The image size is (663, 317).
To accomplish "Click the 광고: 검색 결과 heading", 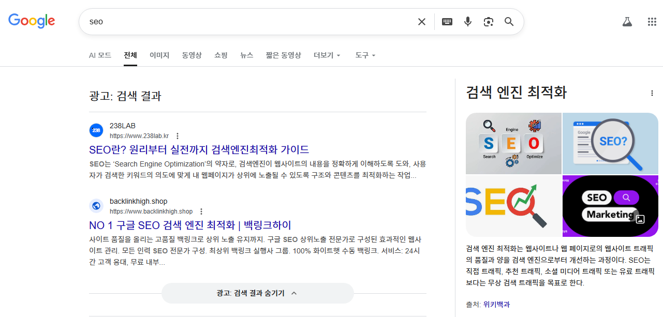I will tap(125, 96).
